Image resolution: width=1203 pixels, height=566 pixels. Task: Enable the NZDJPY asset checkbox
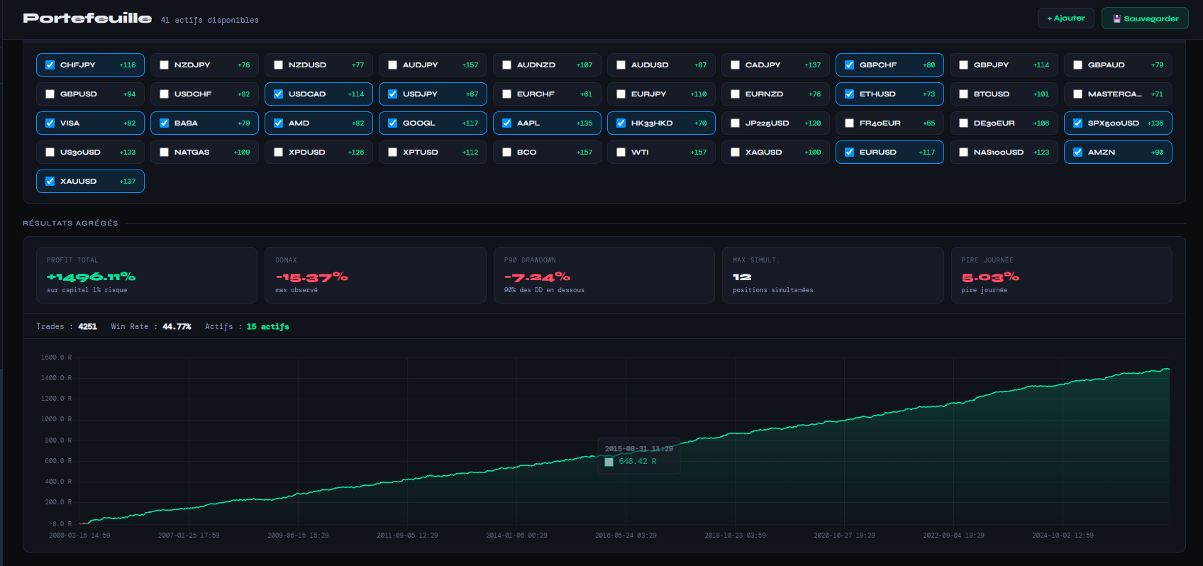[x=165, y=65]
